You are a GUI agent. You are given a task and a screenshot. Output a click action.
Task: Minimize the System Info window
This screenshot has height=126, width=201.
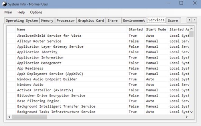169,3
